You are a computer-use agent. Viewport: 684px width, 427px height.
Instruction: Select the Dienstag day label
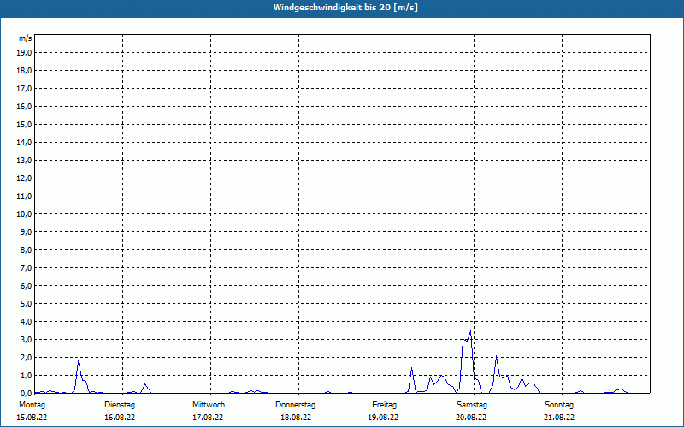click(x=120, y=404)
